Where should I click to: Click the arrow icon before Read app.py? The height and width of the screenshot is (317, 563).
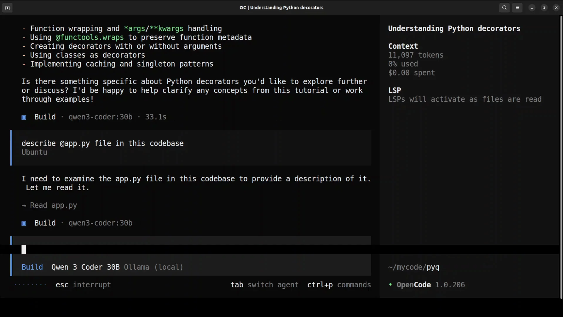[24, 206]
